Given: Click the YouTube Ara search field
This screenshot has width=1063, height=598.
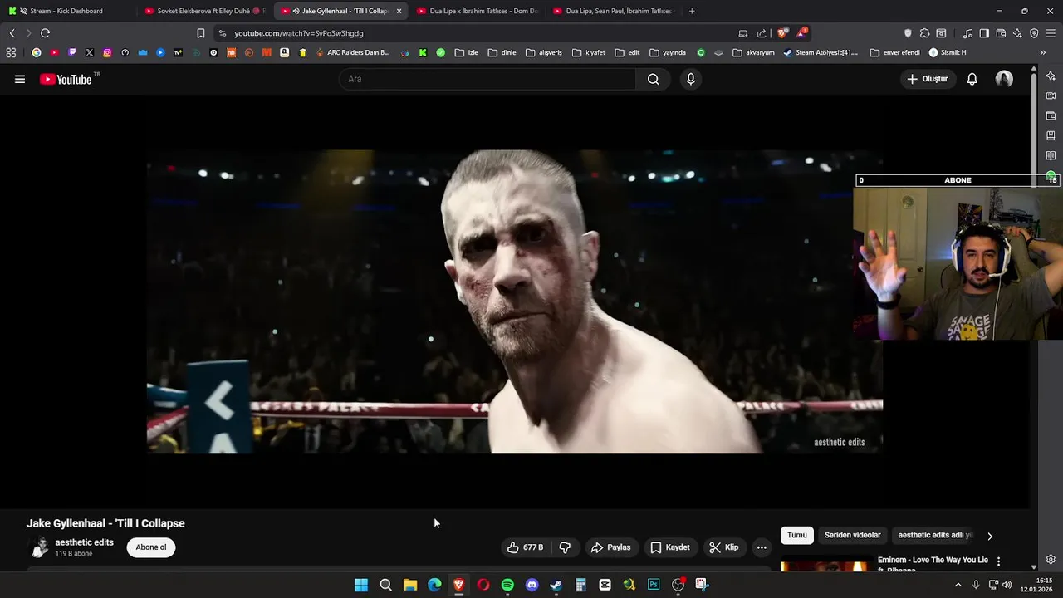Looking at the screenshot, I should [487, 79].
